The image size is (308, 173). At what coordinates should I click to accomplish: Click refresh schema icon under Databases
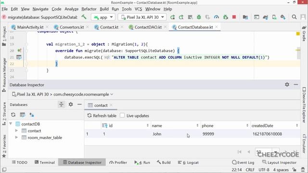coord(13,115)
